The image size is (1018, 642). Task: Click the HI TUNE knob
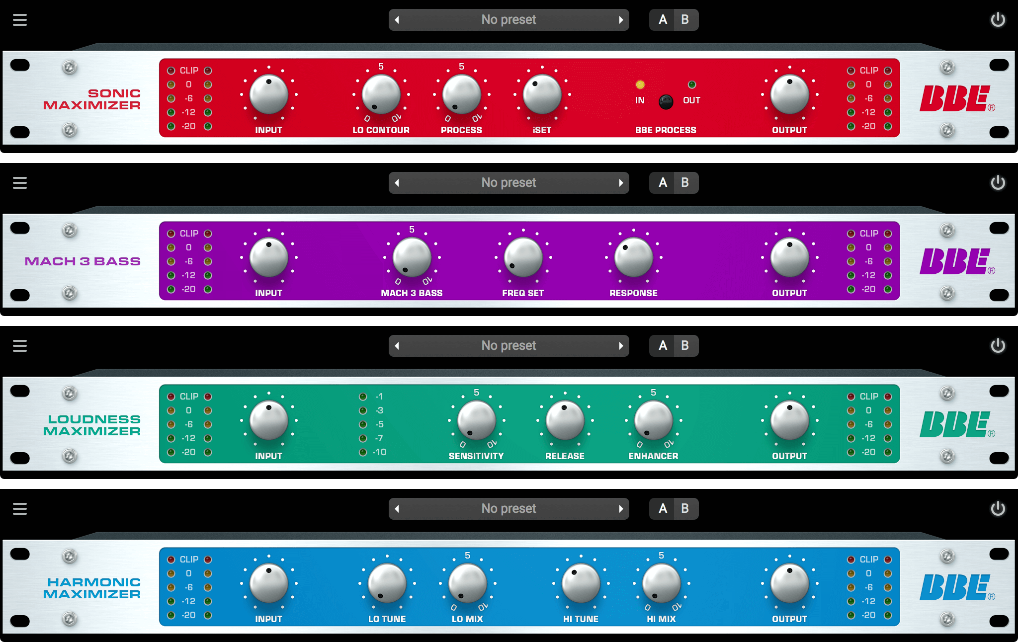pos(581,583)
